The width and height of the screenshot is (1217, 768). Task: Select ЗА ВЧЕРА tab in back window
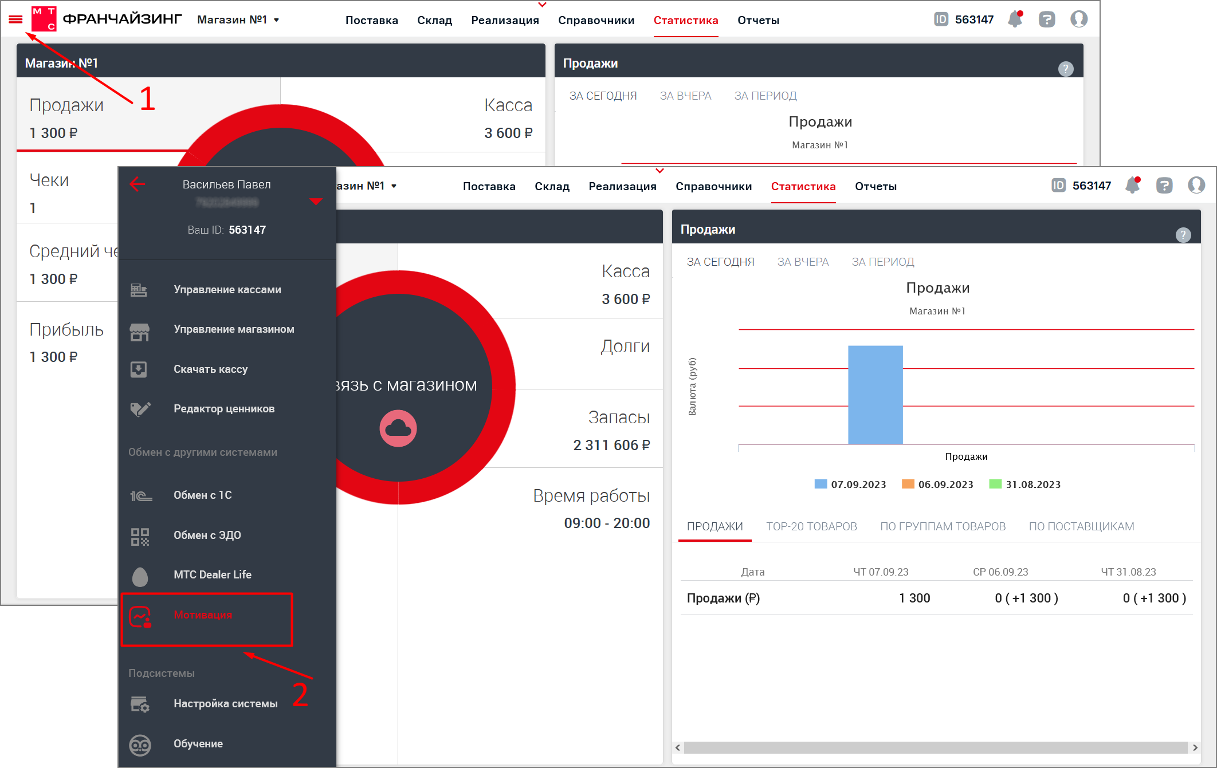685,96
